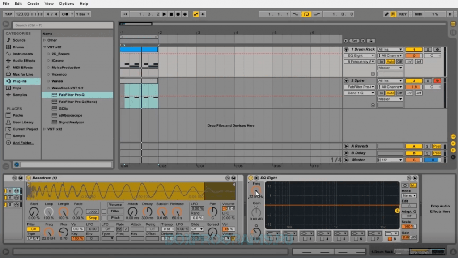Arm recording on the 2 Spire track
This screenshot has width=458, height=258.
[437, 81]
